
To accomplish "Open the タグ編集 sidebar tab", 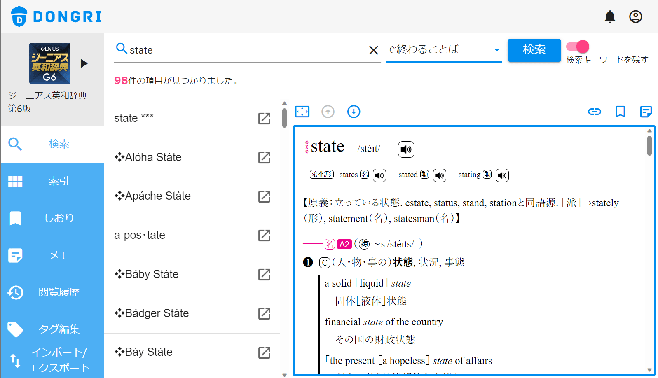I will (52, 329).
